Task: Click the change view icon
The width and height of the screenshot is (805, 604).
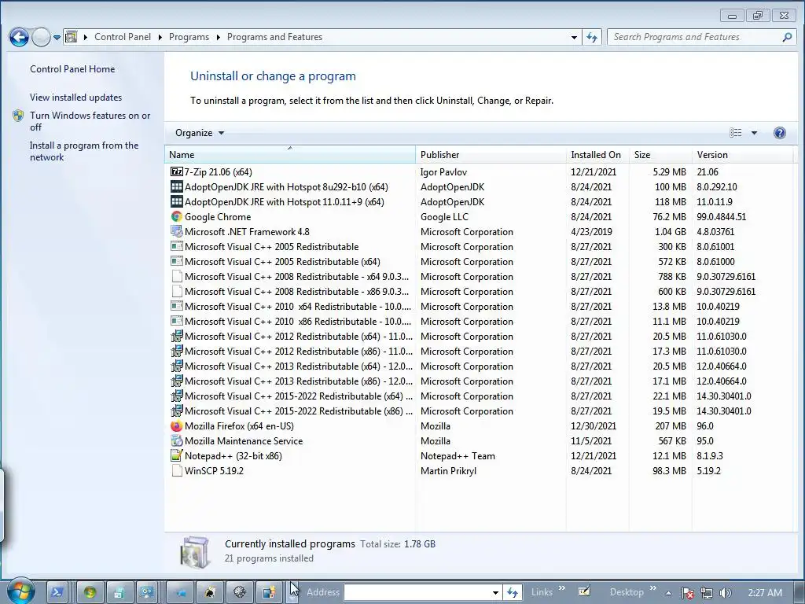Action: [735, 133]
